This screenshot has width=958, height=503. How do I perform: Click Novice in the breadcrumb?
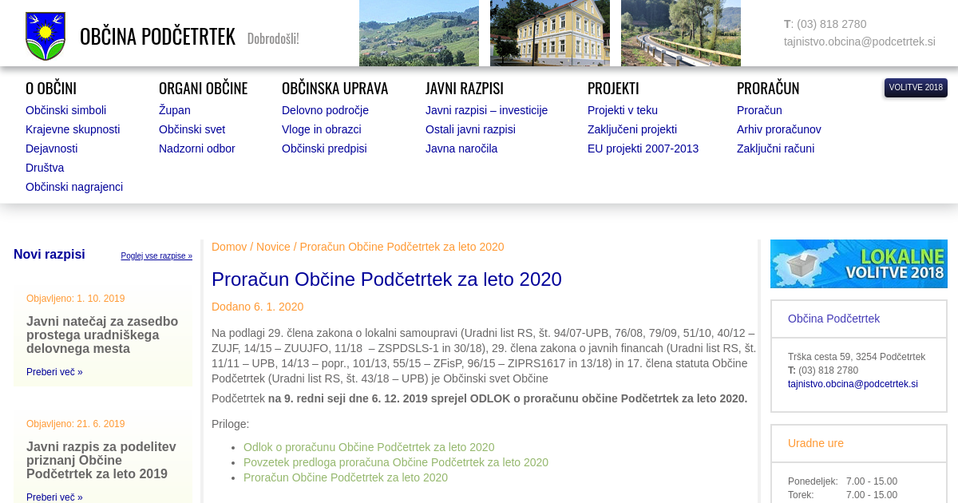tap(273, 247)
